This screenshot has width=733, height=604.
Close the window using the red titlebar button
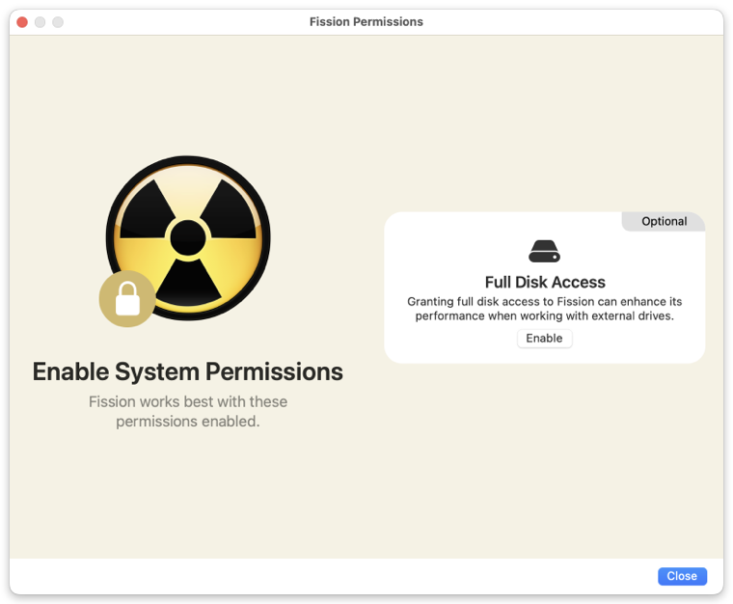(22, 22)
